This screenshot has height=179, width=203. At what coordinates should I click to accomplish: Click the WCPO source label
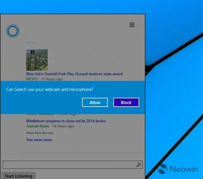coord(32,79)
